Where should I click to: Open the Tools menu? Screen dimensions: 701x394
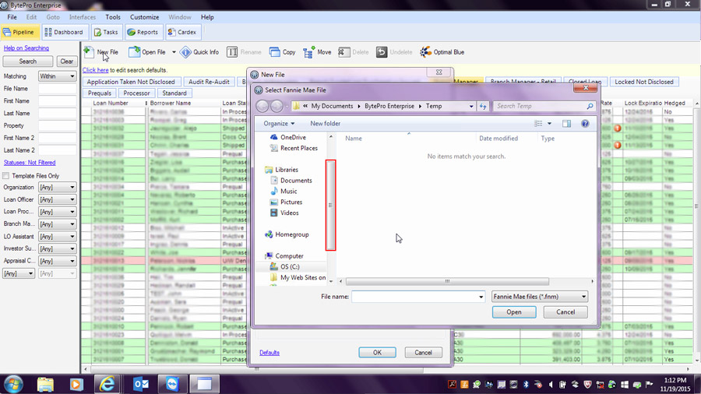[x=113, y=17]
